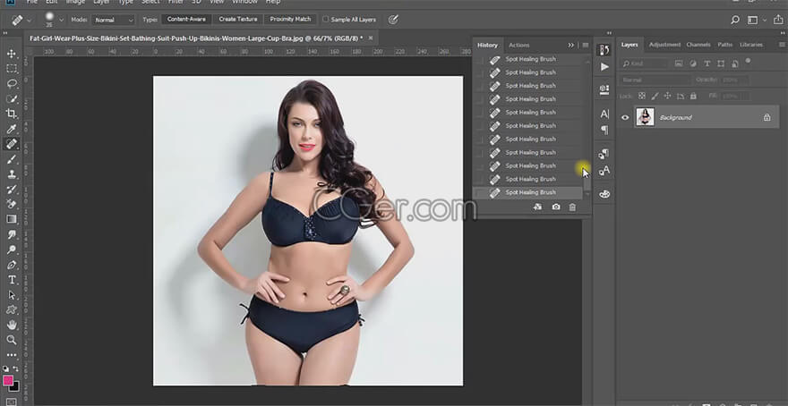Toggle layer filtering on or off switch

pos(748,61)
